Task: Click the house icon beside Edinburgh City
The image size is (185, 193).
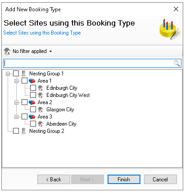Action: (41, 88)
